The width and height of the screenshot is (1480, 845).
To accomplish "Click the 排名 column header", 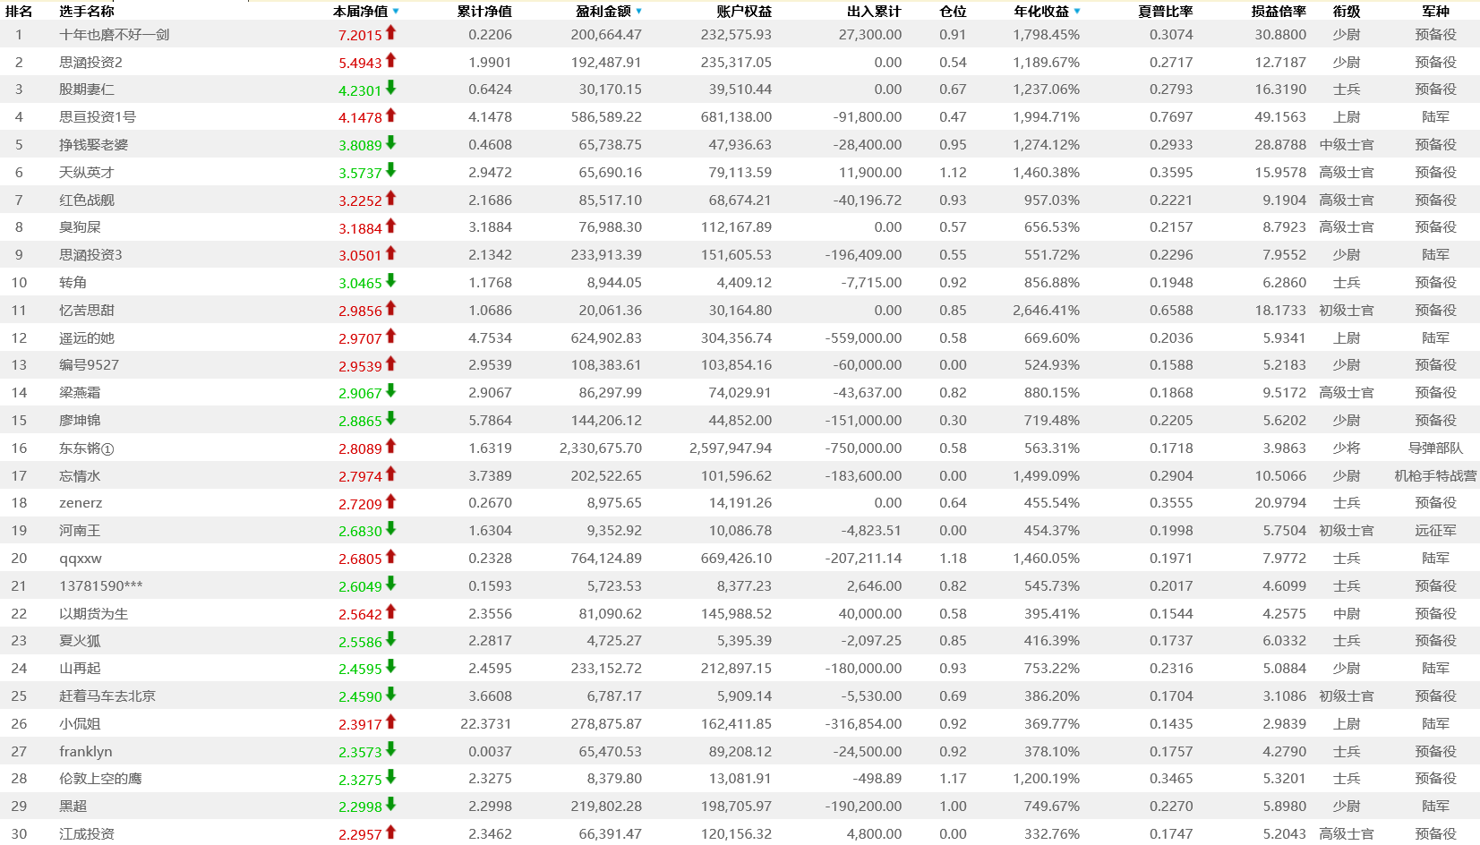I will coord(19,12).
